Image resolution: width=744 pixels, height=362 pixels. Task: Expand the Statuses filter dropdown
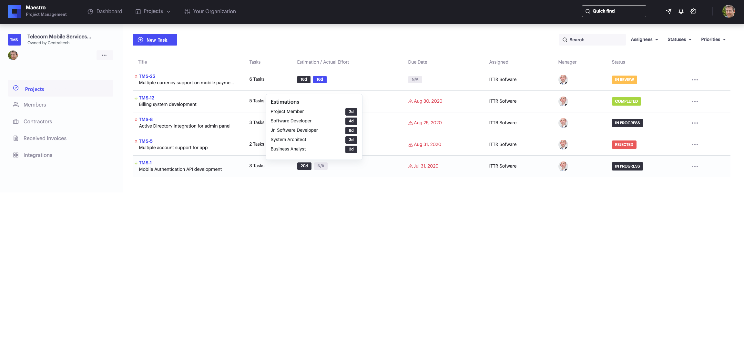pyautogui.click(x=679, y=39)
